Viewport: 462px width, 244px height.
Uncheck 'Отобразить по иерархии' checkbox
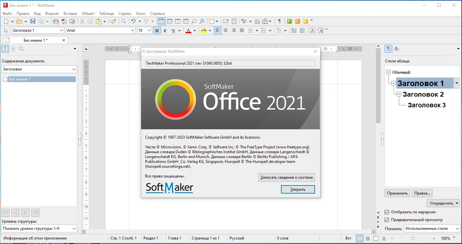coord(387,212)
